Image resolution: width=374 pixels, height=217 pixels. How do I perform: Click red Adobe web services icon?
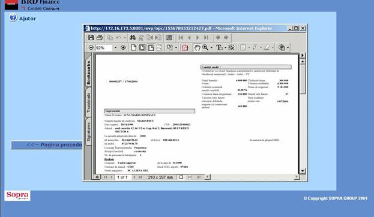point(185,47)
